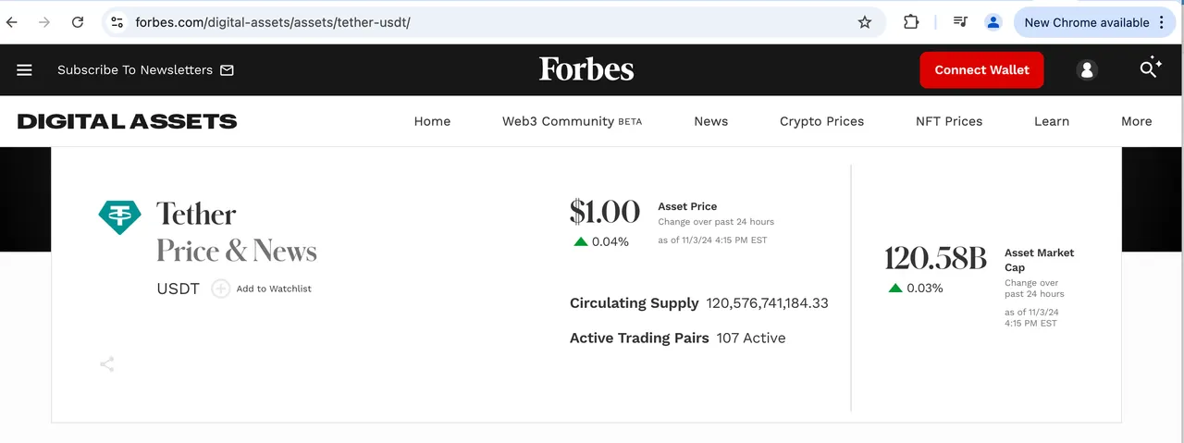Click the site information icon in address bar
The width and height of the screenshot is (1184, 443).
point(117,22)
